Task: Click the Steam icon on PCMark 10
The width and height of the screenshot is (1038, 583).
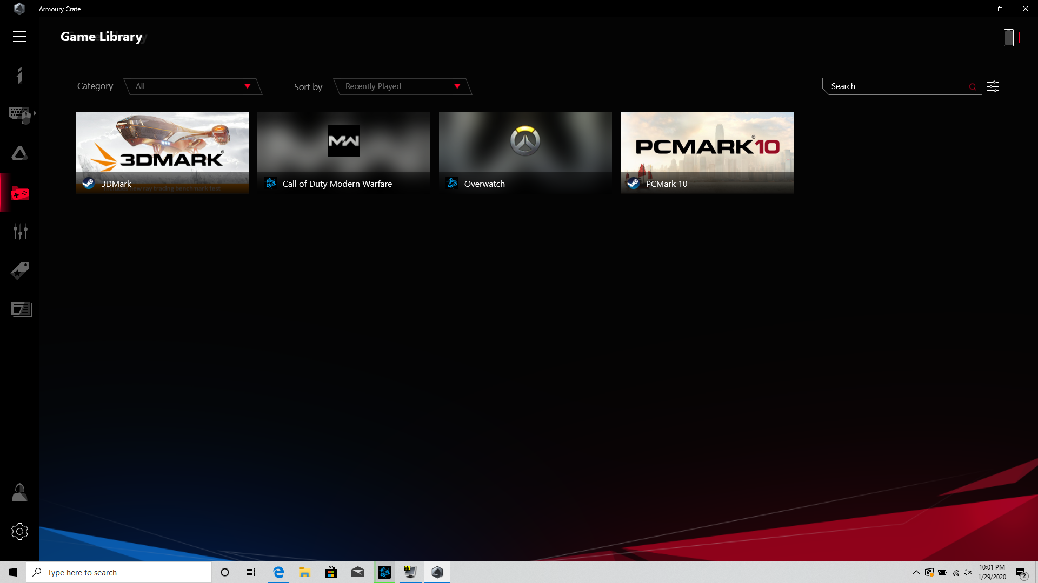Action: (x=634, y=184)
